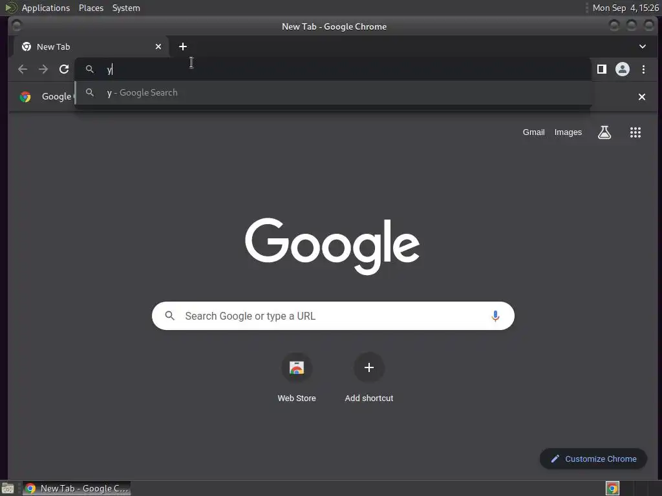The width and height of the screenshot is (662, 496).
Task: Open the Chrome three-dot menu
Action: pyautogui.click(x=643, y=69)
